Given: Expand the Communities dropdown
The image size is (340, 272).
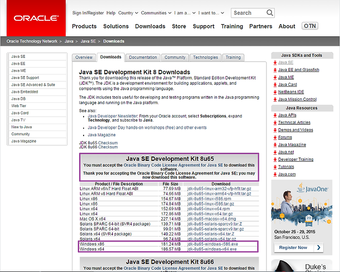Looking at the screenshot, I should (156, 13).
